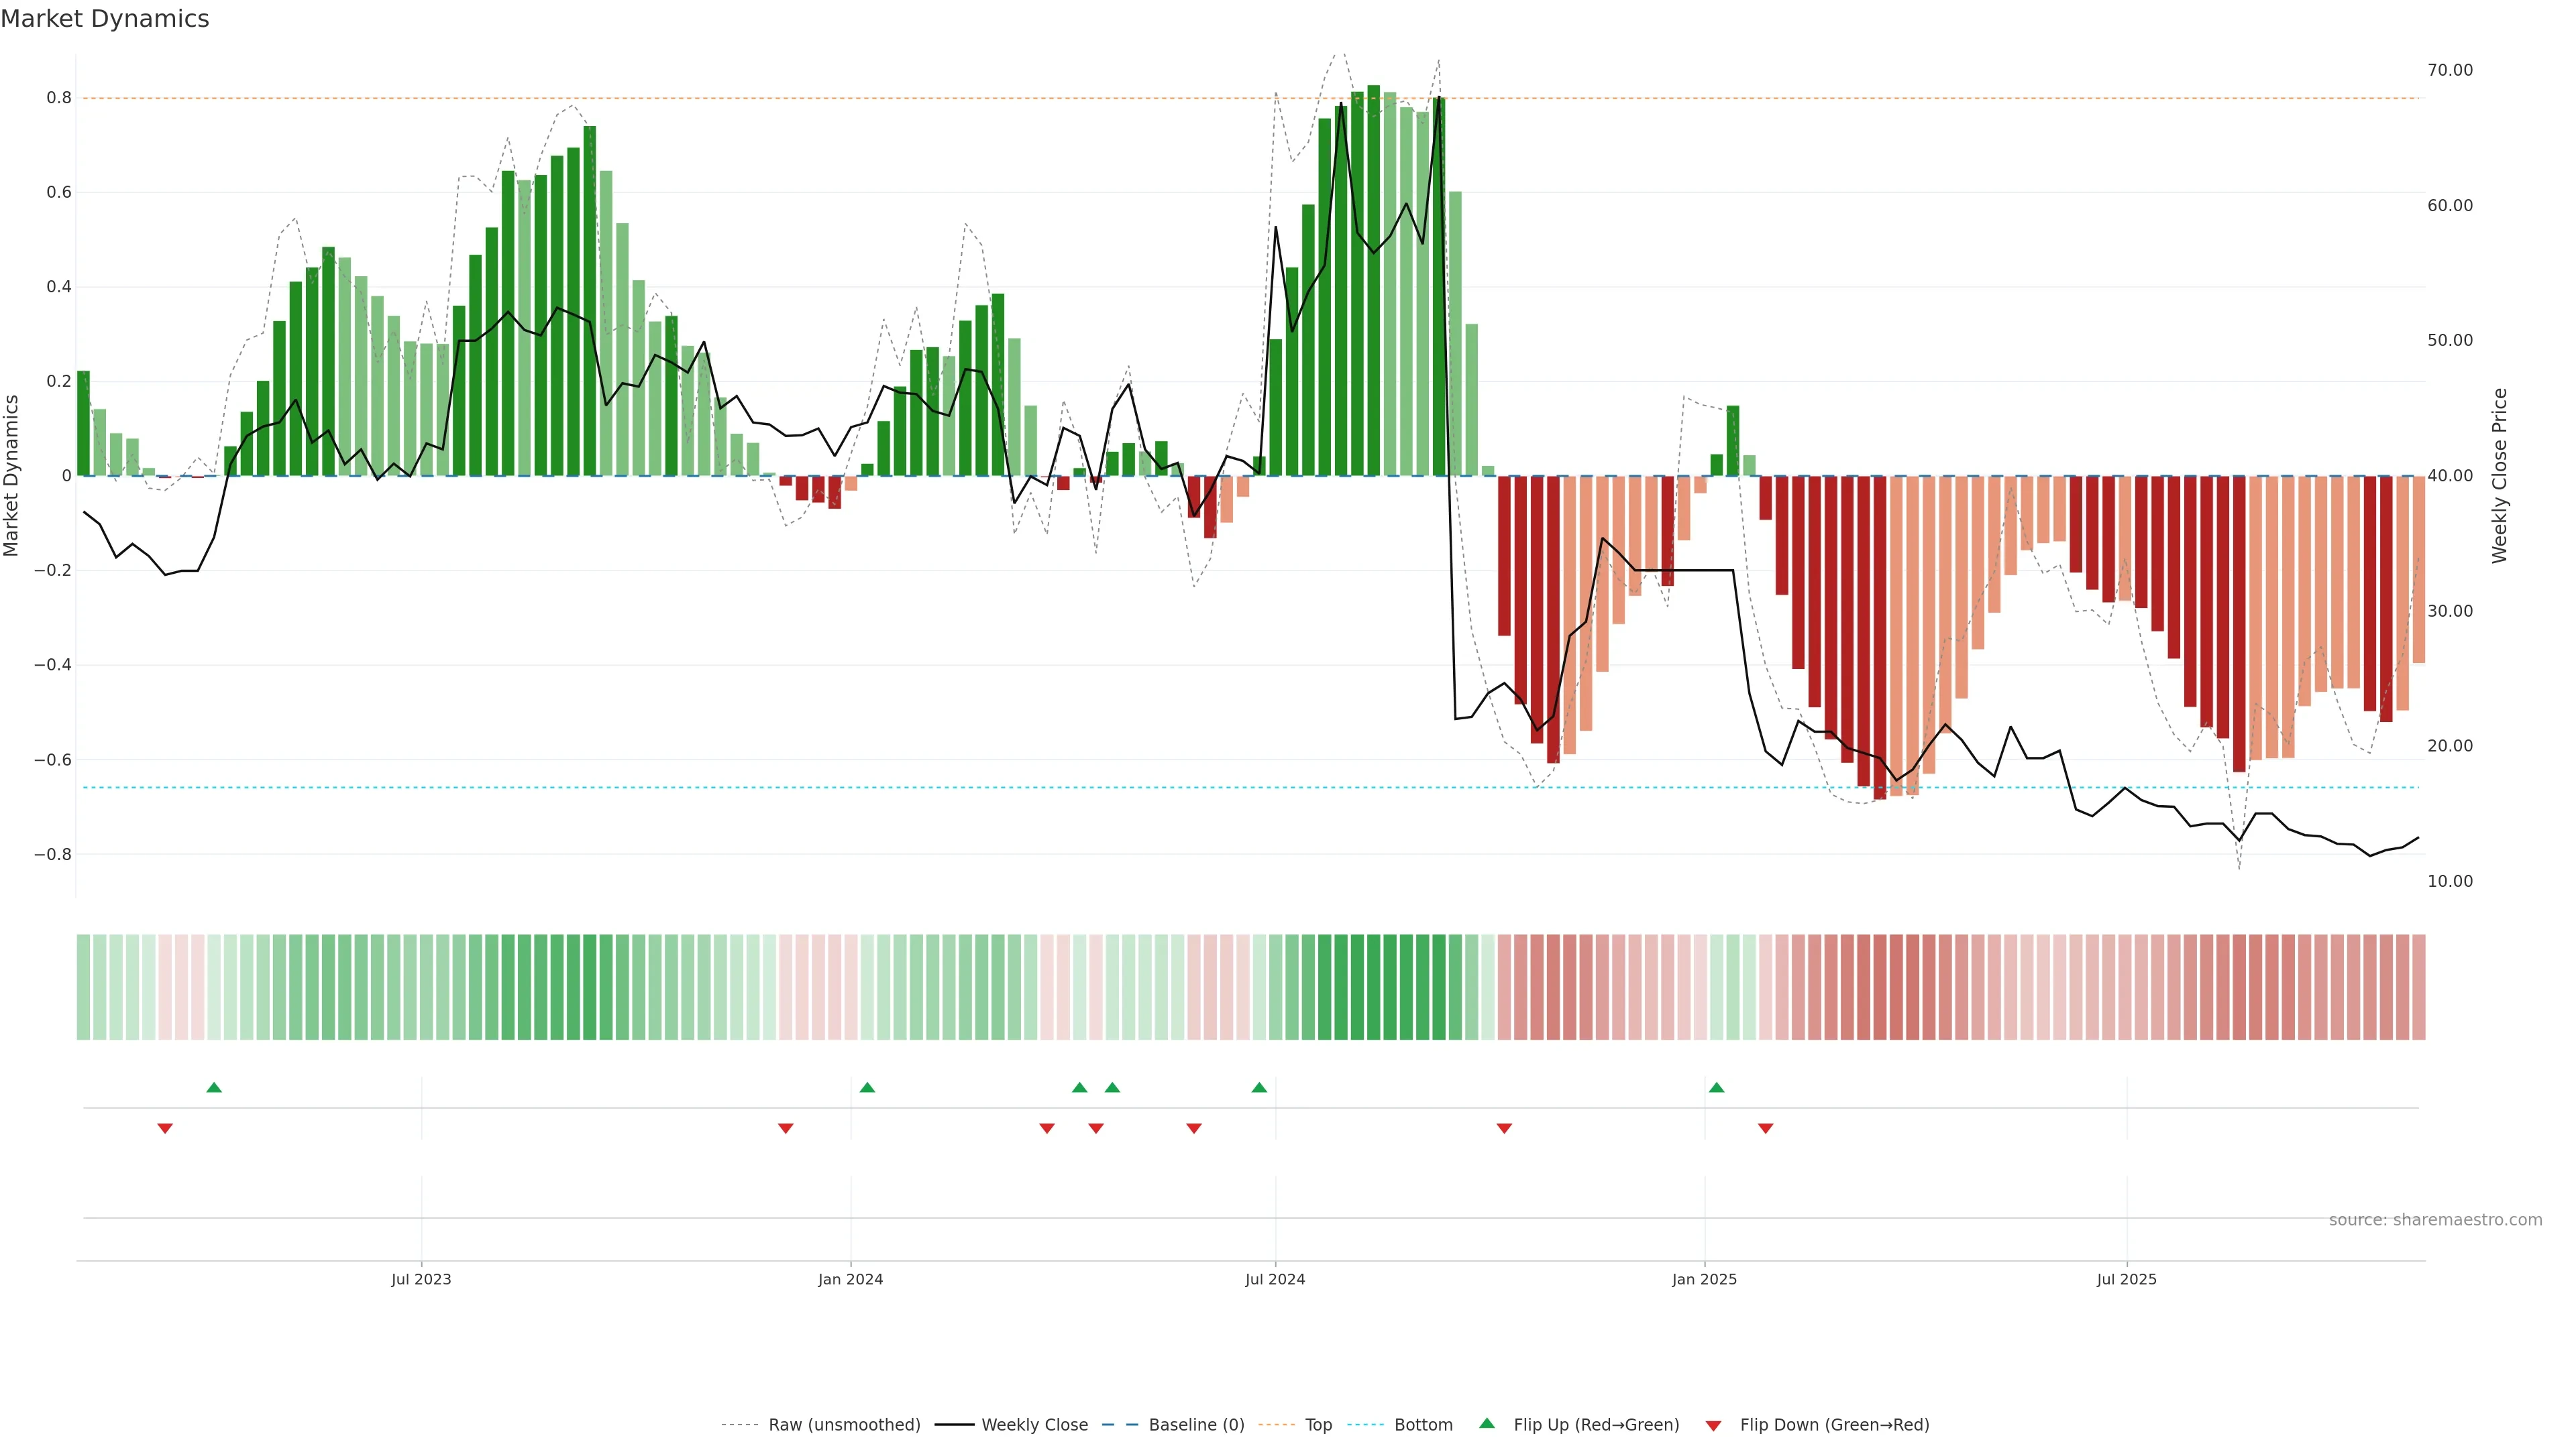This screenshot has height=1448, width=2576.
Task: Click the Flip Up legend triangle icon
Action: [x=1487, y=1423]
